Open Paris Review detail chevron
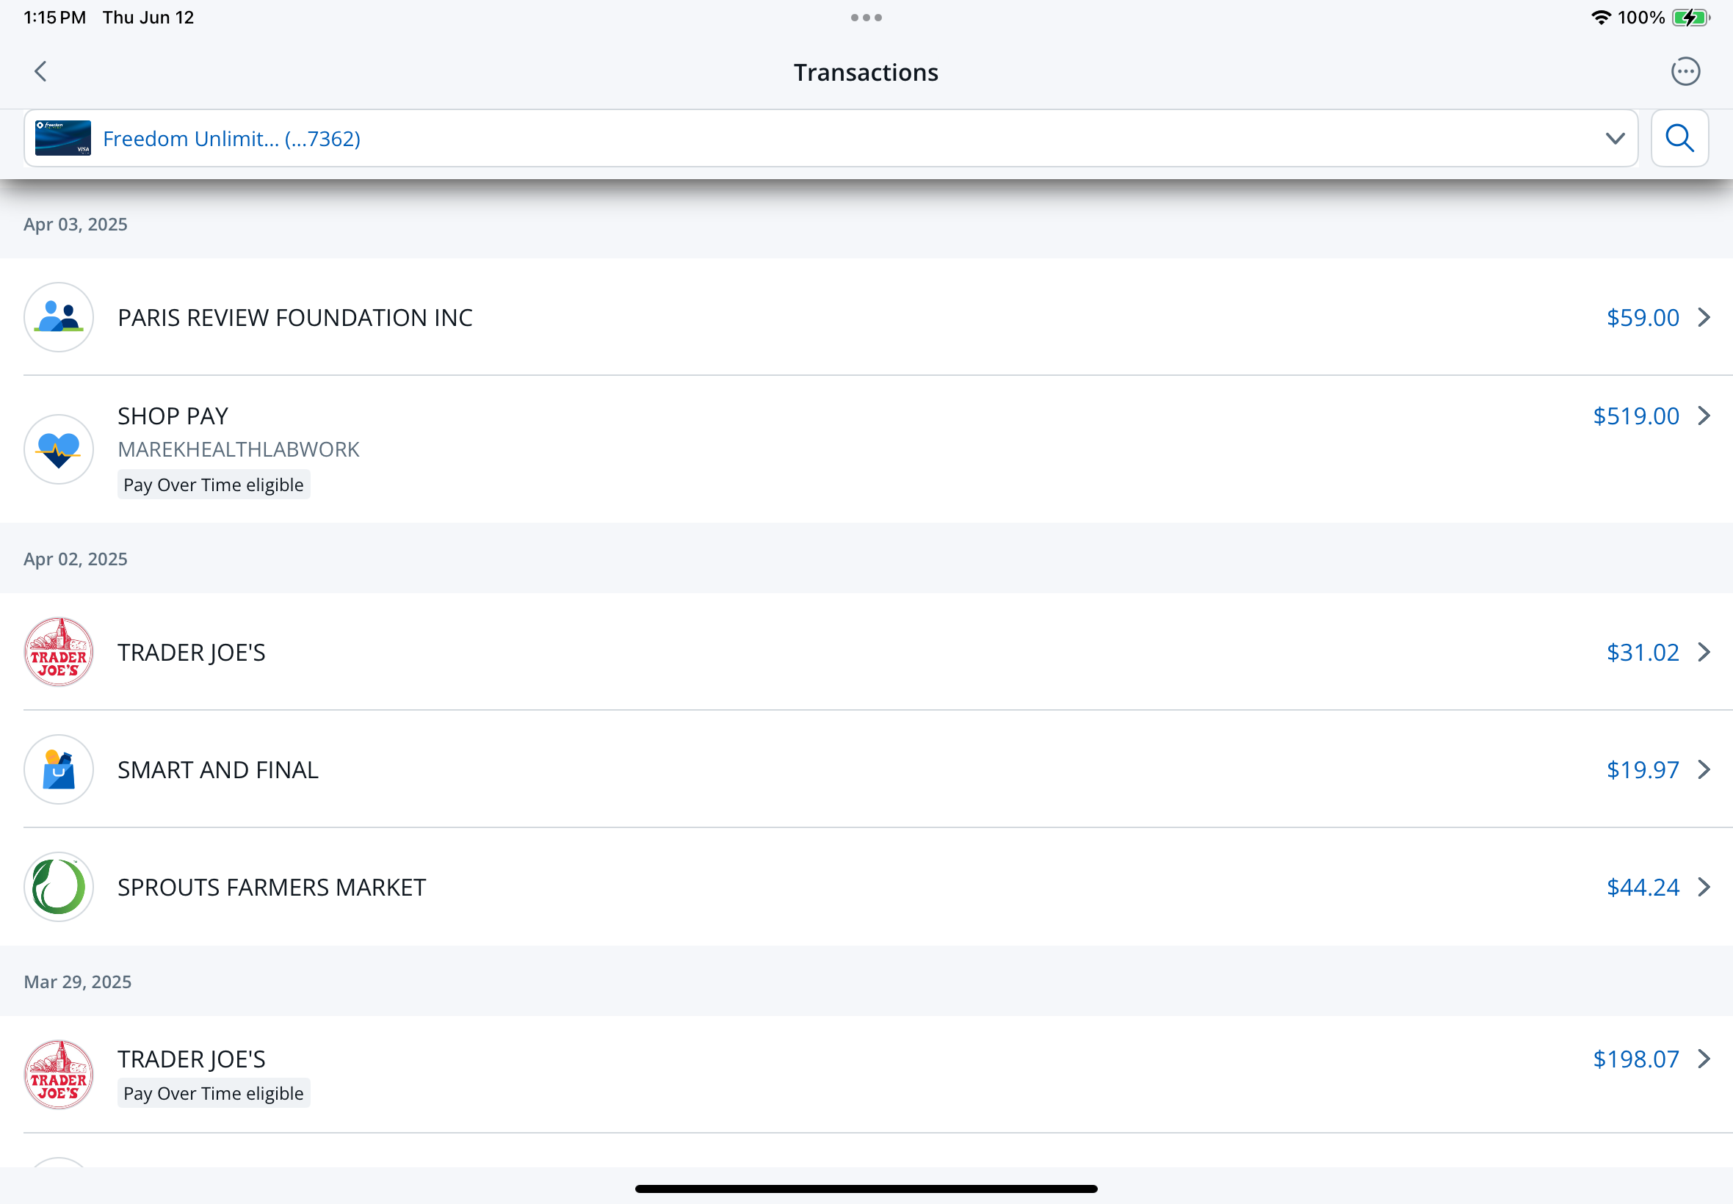The width and height of the screenshot is (1733, 1204). click(1703, 318)
